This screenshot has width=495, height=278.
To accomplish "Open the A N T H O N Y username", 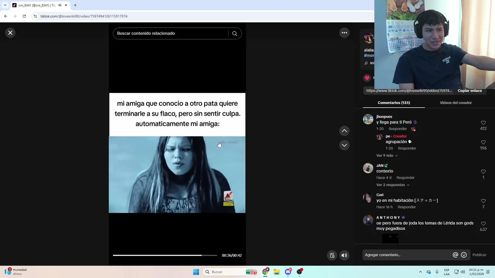I will click(x=388, y=218).
